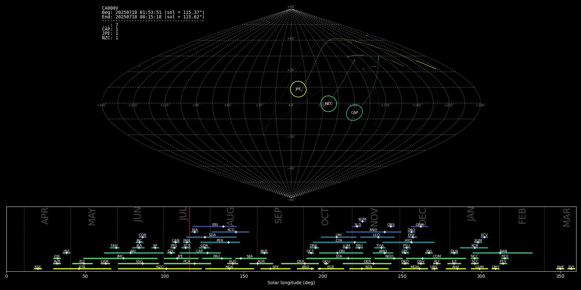The image size is (581, 290).
Task: Click the 150 tick on solar longitude axis
Action: coord(244,276)
